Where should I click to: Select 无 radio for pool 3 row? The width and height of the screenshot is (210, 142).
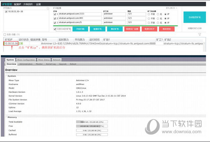(158, 23)
